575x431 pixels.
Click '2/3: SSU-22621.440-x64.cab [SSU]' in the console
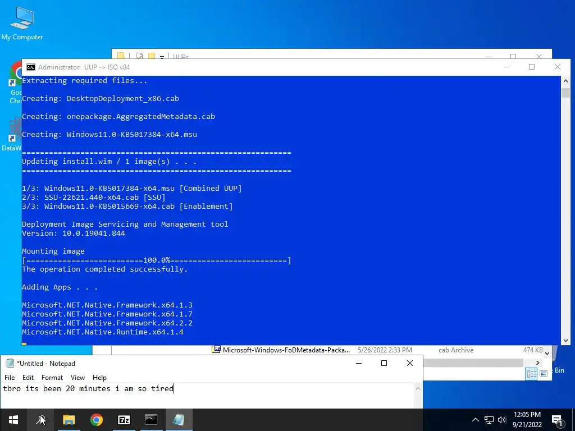(x=94, y=197)
